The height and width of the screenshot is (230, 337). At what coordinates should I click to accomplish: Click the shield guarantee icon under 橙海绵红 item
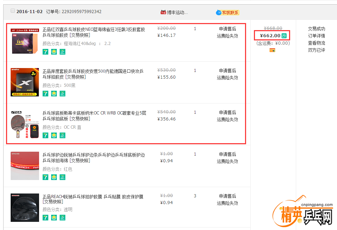(54, 52)
